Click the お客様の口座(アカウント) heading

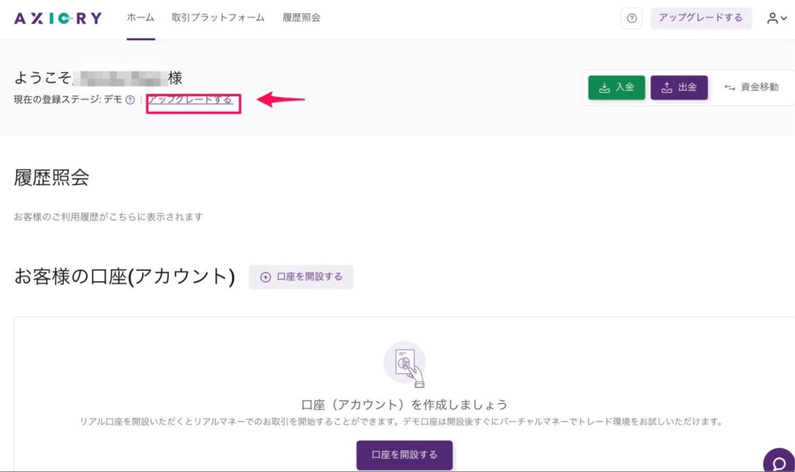click(x=124, y=276)
